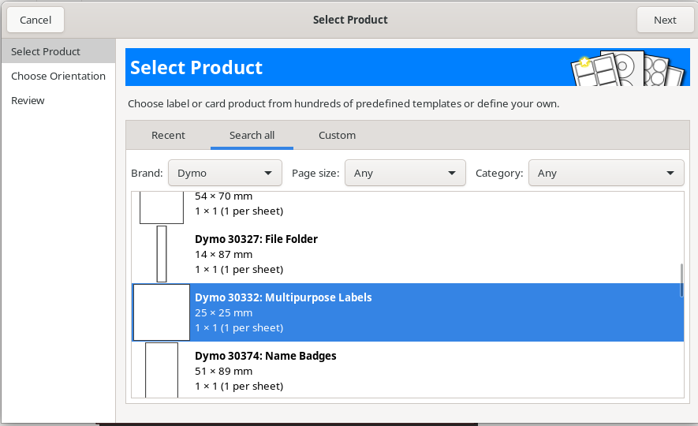Select the Dymo 30327: File Folder title
This screenshot has width=698, height=426.
click(x=256, y=239)
